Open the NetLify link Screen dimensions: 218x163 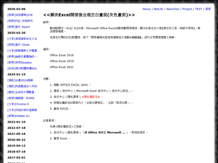point(158,9)
